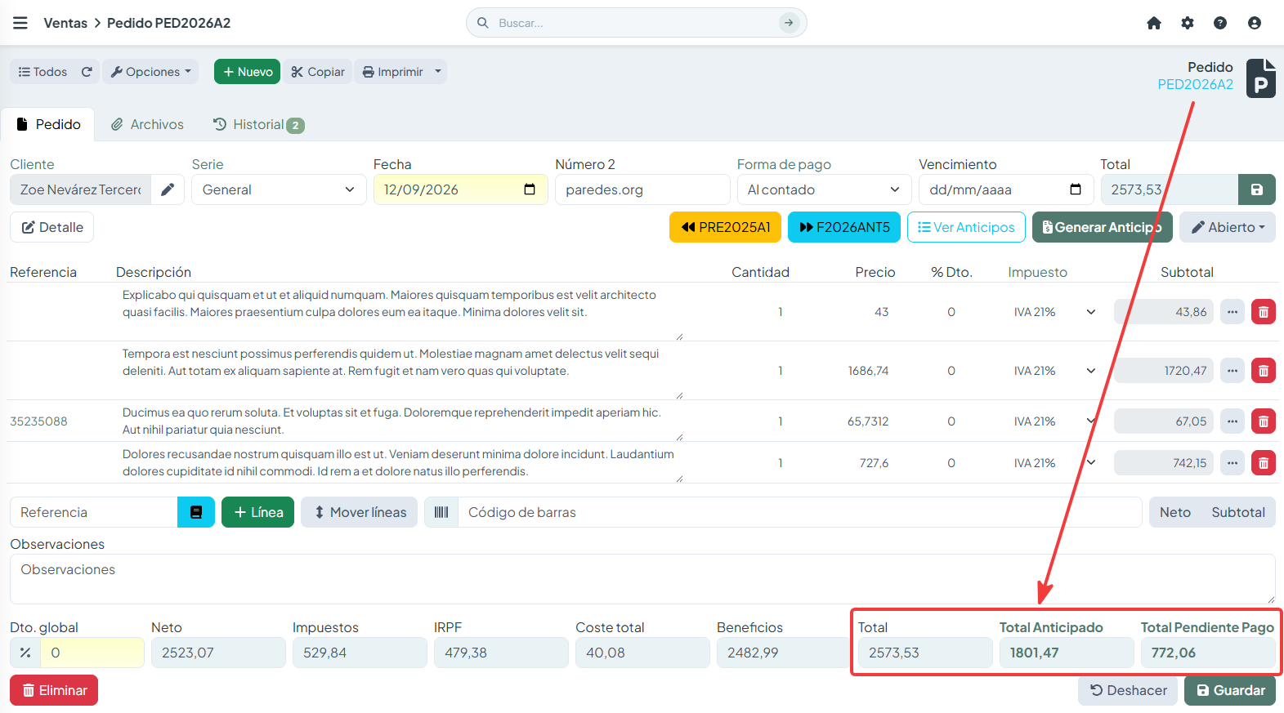Image resolution: width=1284 pixels, height=713 pixels.
Task: Open the help question mark icon
Action: 1220,23
